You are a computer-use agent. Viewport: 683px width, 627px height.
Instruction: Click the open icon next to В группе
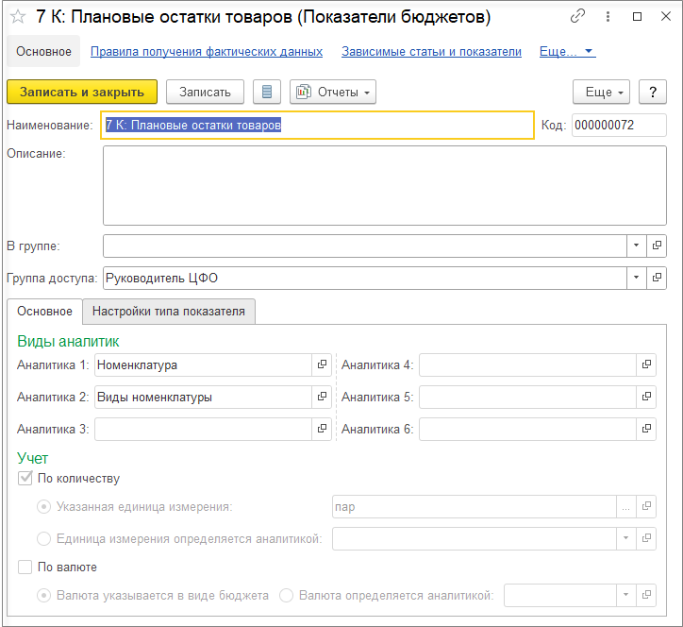657,246
